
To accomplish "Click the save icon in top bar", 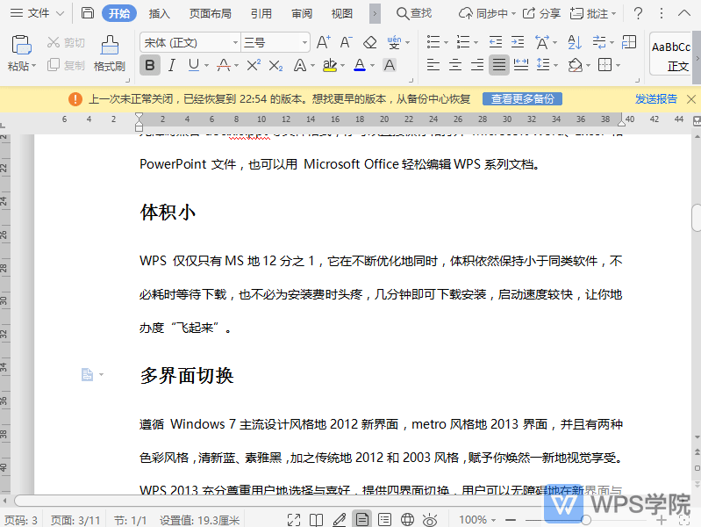I will (x=87, y=13).
